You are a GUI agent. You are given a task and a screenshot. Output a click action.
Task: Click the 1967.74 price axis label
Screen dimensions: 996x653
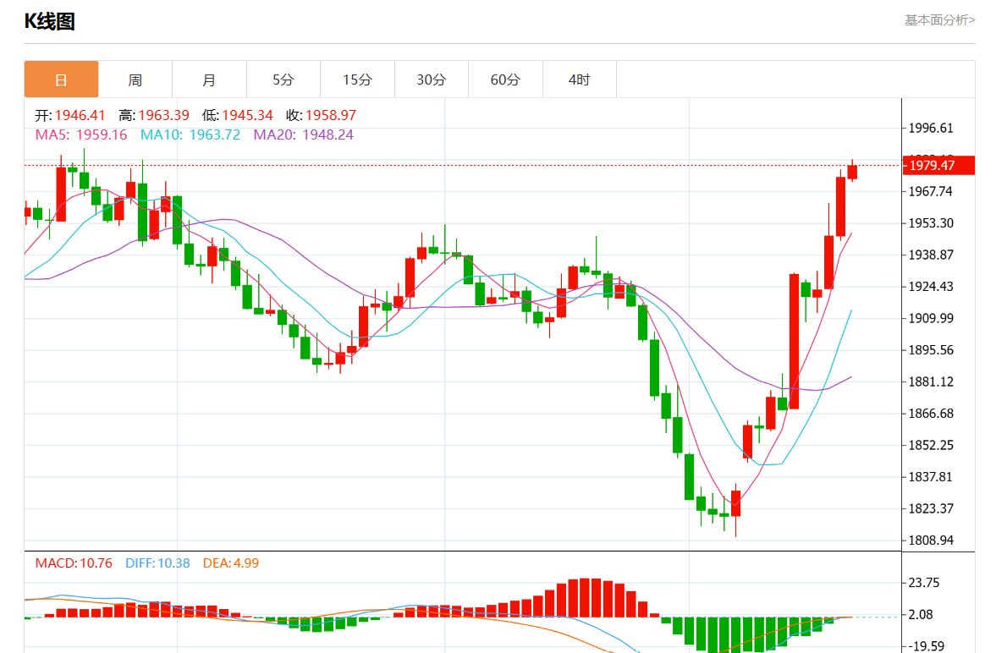[x=931, y=192]
